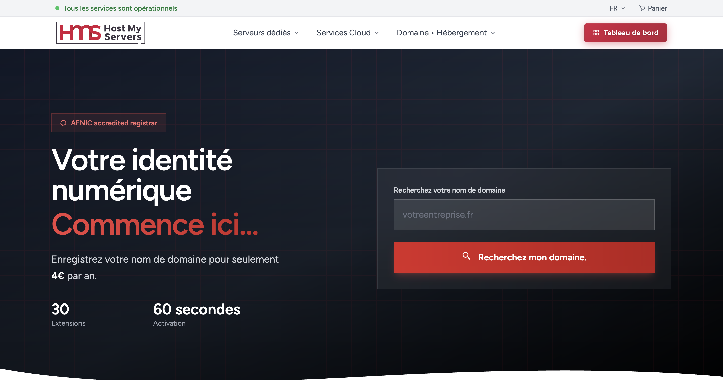The height and width of the screenshot is (380, 723).
Task: Select the Services Cloud navigation item
Action: point(344,32)
